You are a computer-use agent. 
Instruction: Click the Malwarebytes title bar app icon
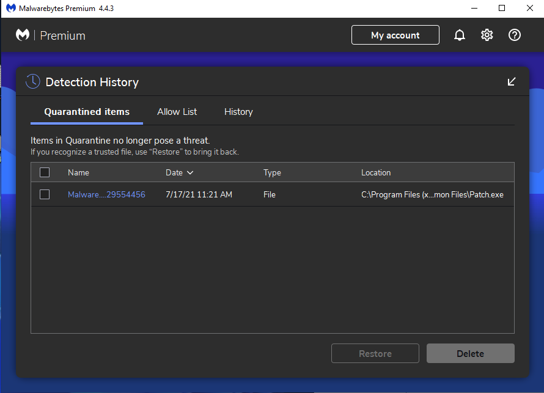point(11,8)
